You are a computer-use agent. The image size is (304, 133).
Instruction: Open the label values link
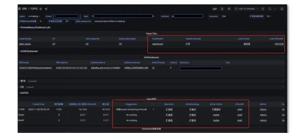[25, 44]
